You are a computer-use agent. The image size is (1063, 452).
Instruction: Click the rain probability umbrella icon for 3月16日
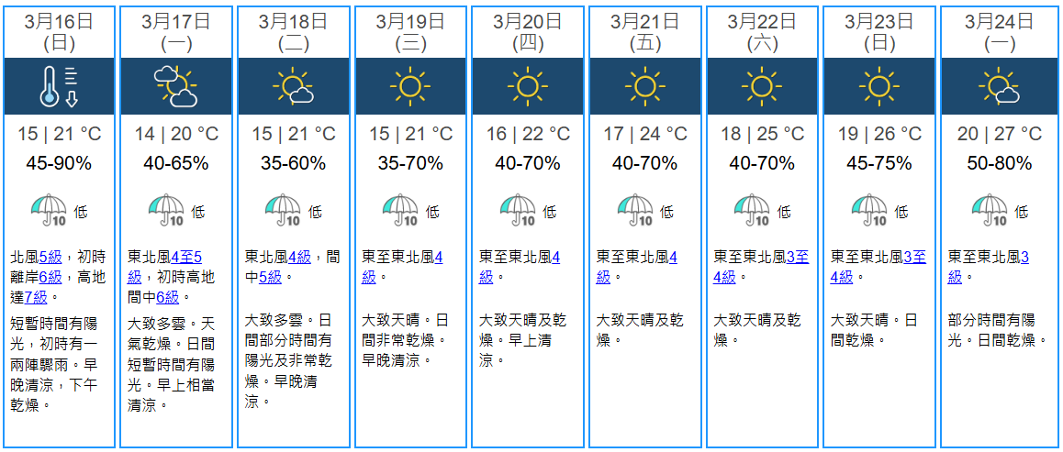tap(48, 210)
